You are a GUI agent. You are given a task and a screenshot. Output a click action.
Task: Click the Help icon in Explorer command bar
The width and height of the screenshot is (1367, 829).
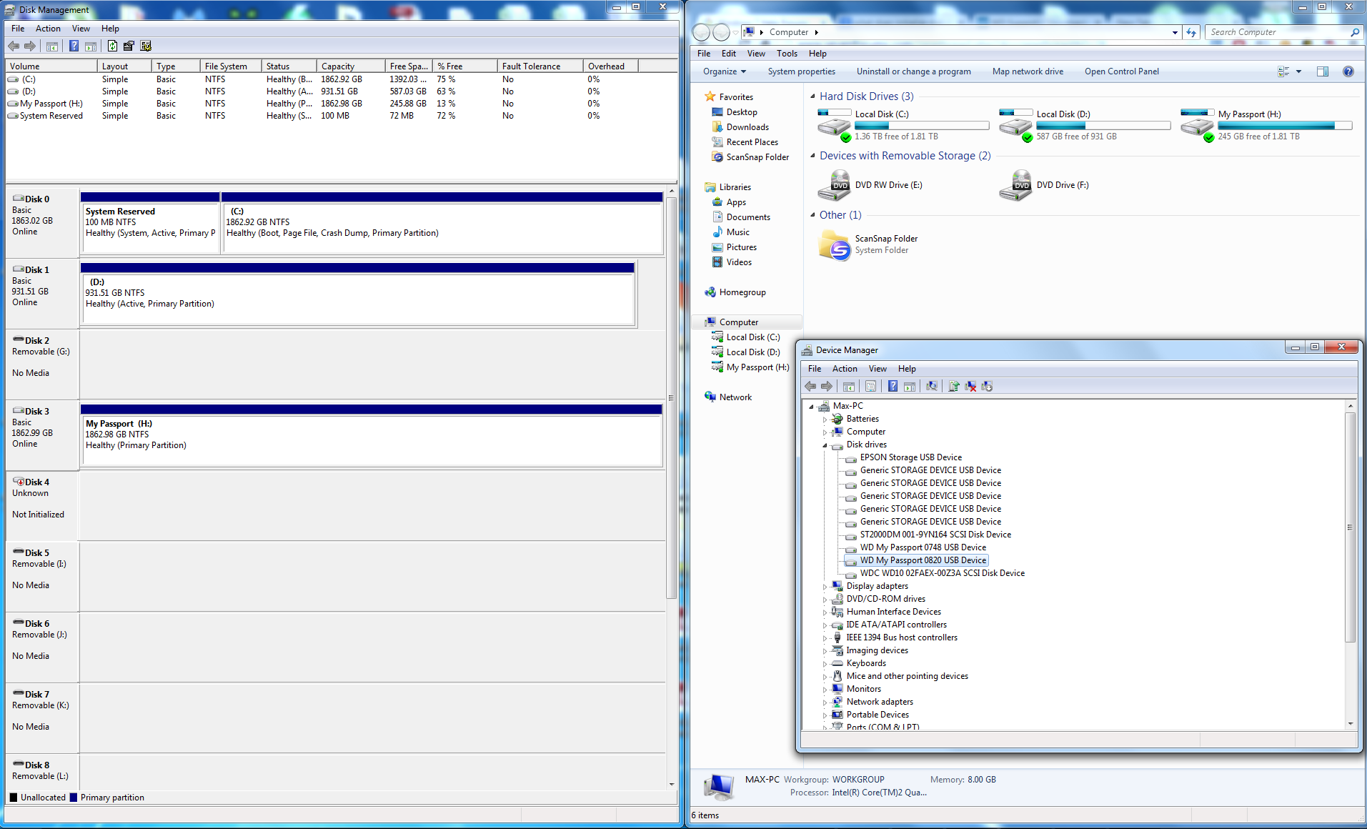(1348, 71)
